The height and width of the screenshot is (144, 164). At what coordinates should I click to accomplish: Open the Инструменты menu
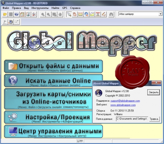[x=40, y=8]
